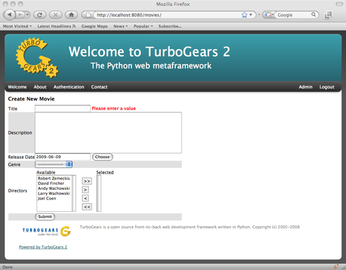This screenshot has width=346, height=270.
Task: Select Andy Wachowski in Available directors
Action: (x=54, y=188)
